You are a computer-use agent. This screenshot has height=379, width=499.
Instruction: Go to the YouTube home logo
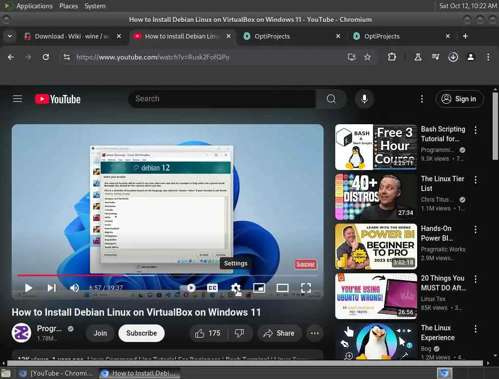pyautogui.click(x=58, y=99)
